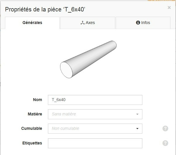Open the Infos tab label

pos(145,23)
